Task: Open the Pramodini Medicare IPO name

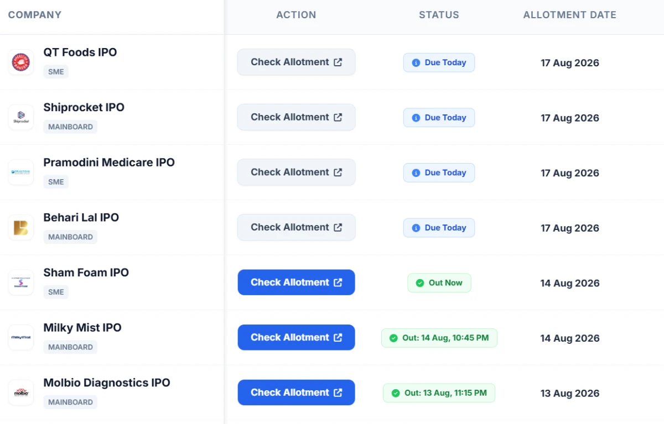Action: point(109,163)
